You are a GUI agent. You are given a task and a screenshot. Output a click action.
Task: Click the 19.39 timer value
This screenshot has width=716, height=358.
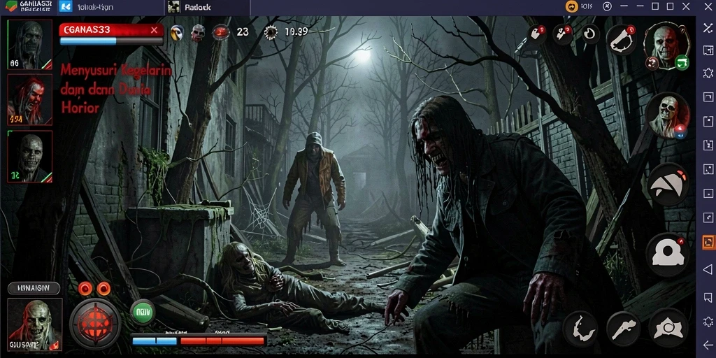tap(296, 31)
